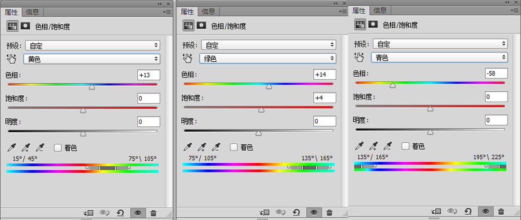View previous state icon in Cyan panel

(x=453, y=211)
